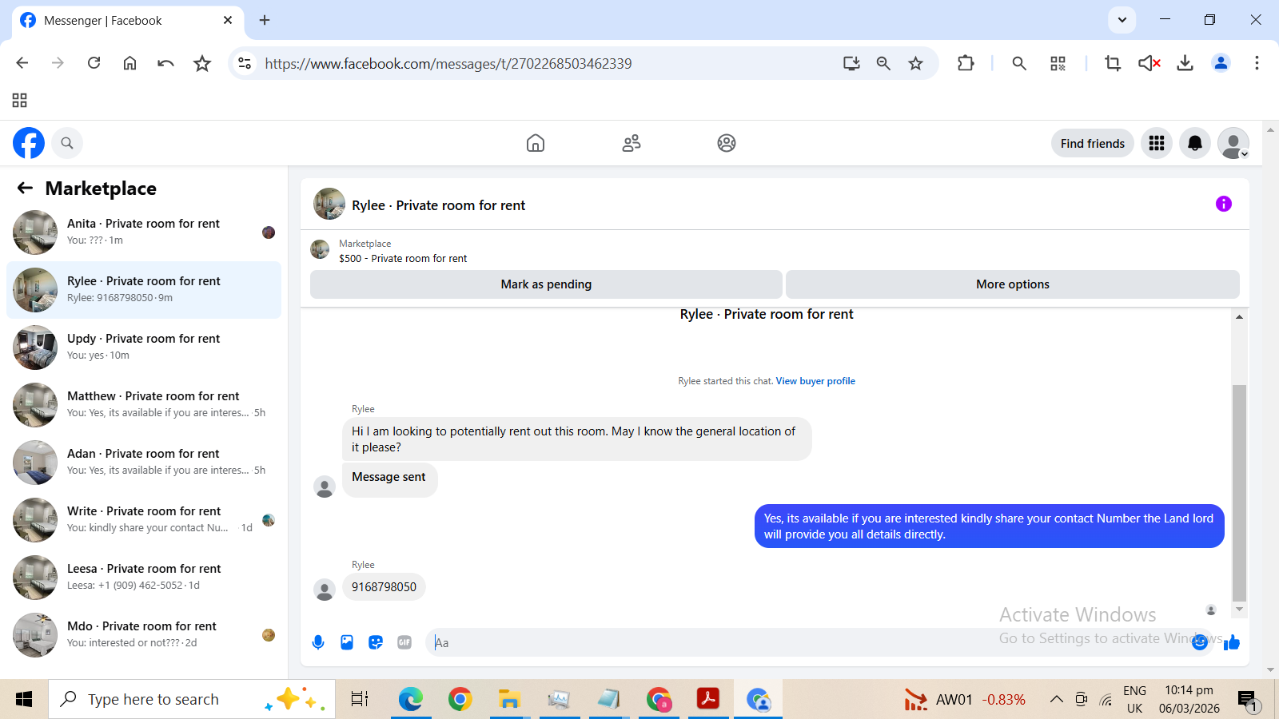Reload the page icon
1279x719 pixels.
coord(94,63)
